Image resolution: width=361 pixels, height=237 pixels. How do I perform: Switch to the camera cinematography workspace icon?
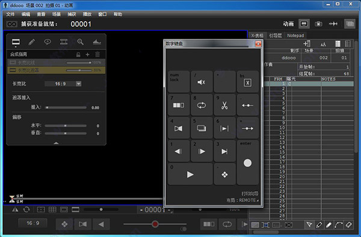[x=318, y=24]
